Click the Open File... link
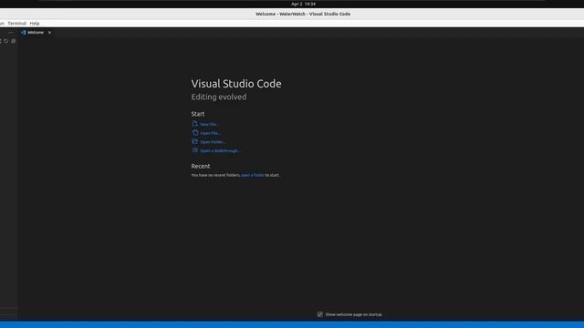The height and width of the screenshot is (328, 584). pos(206,133)
